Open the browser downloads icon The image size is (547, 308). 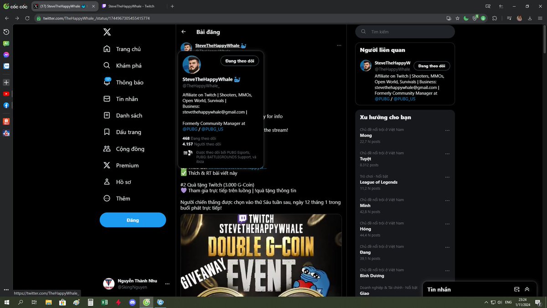tap(530, 18)
